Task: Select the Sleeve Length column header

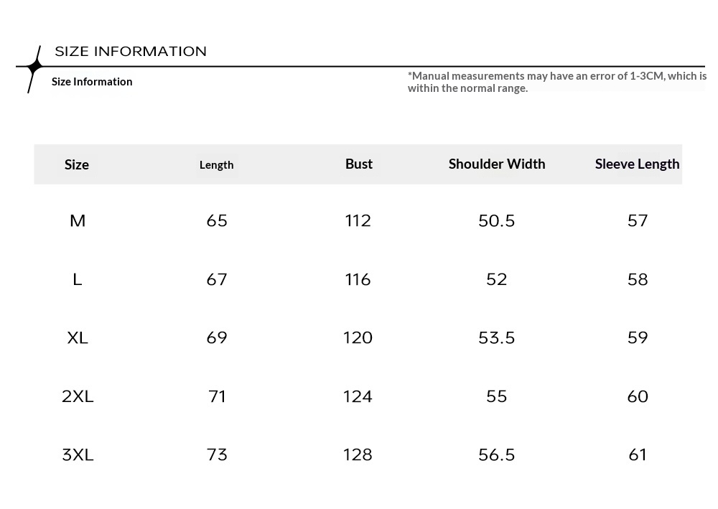Action: [637, 164]
